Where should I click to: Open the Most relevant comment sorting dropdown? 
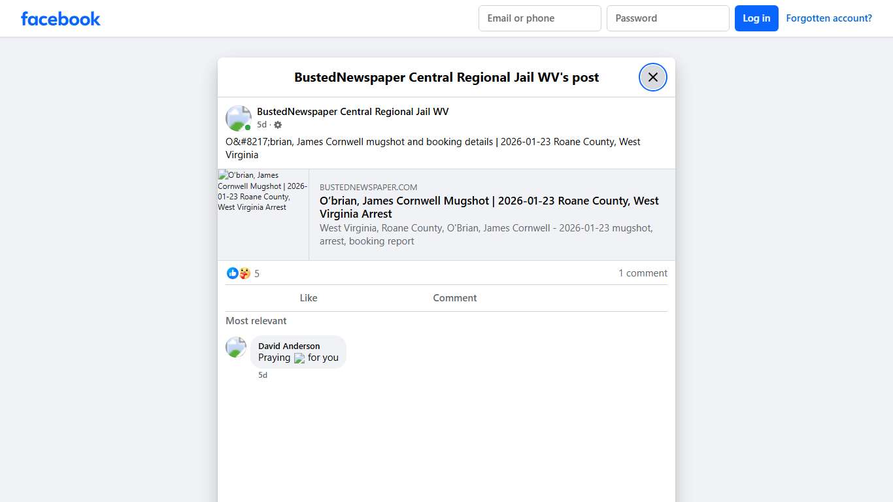coord(256,320)
